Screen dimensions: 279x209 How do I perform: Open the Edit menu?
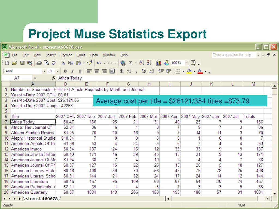click(x=25, y=55)
